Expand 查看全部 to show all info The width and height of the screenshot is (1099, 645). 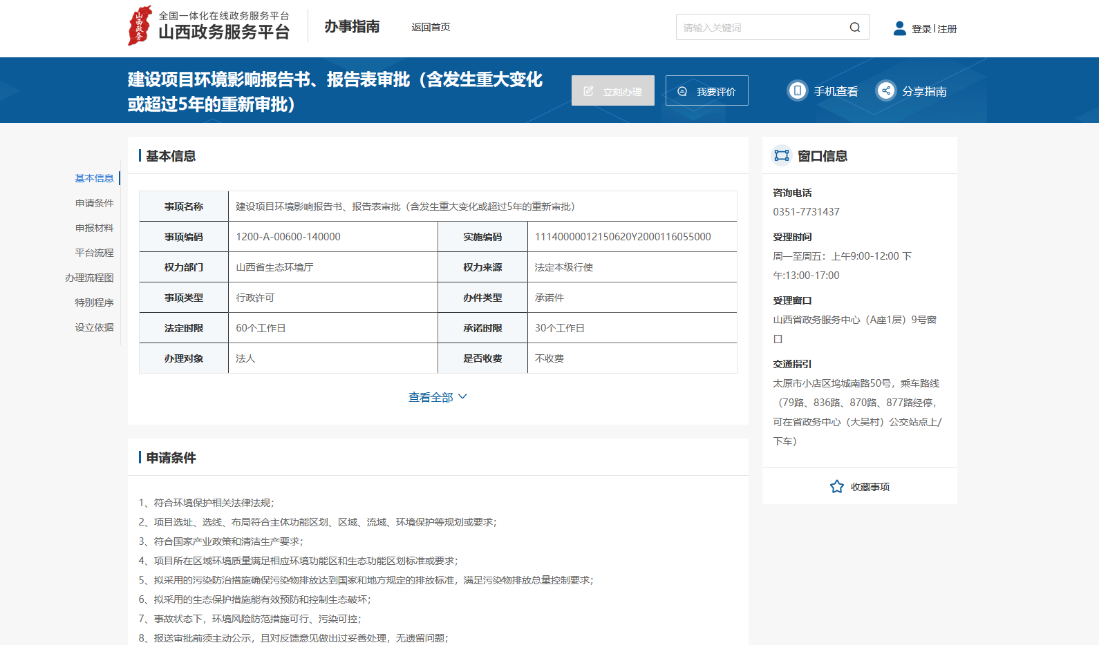438,397
